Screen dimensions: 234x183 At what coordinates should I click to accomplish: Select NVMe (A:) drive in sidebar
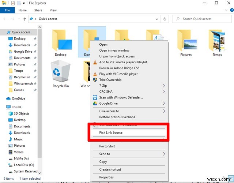pos(19,158)
